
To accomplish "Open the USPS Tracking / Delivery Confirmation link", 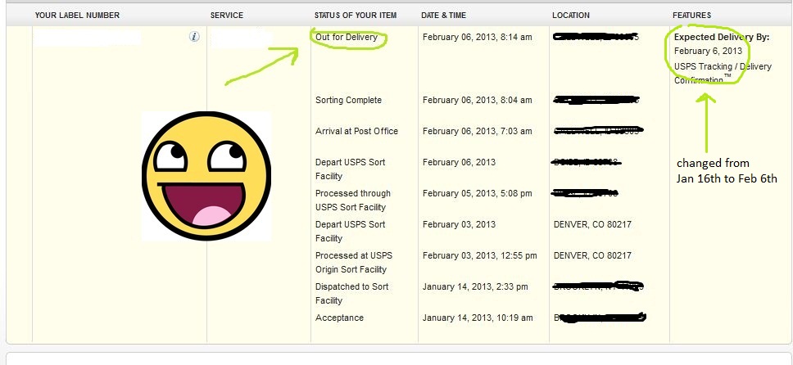I will coord(722,73).
